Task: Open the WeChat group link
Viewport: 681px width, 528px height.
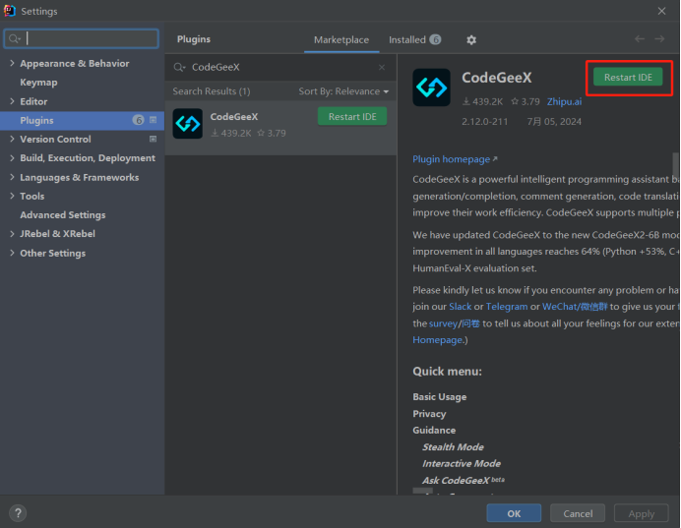Action: [x=575, y=307]
